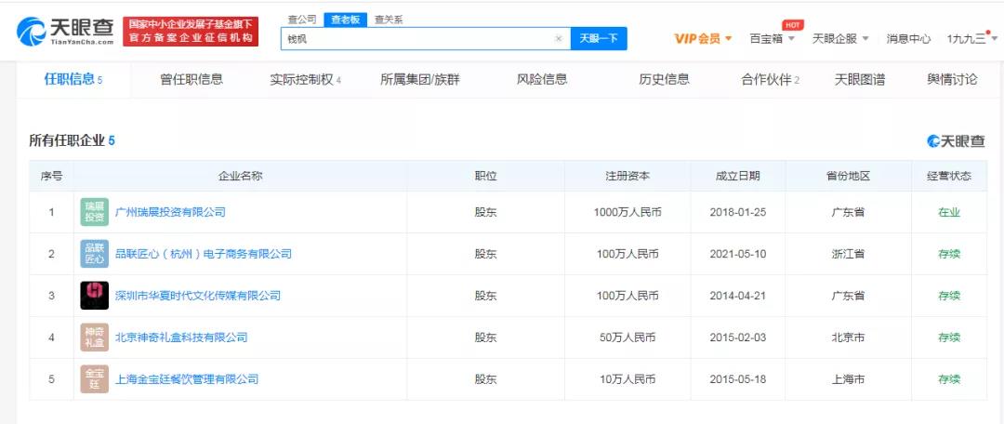Click 深圳市华夏时代文化传媒 logo thumbnail

(94, 296)
